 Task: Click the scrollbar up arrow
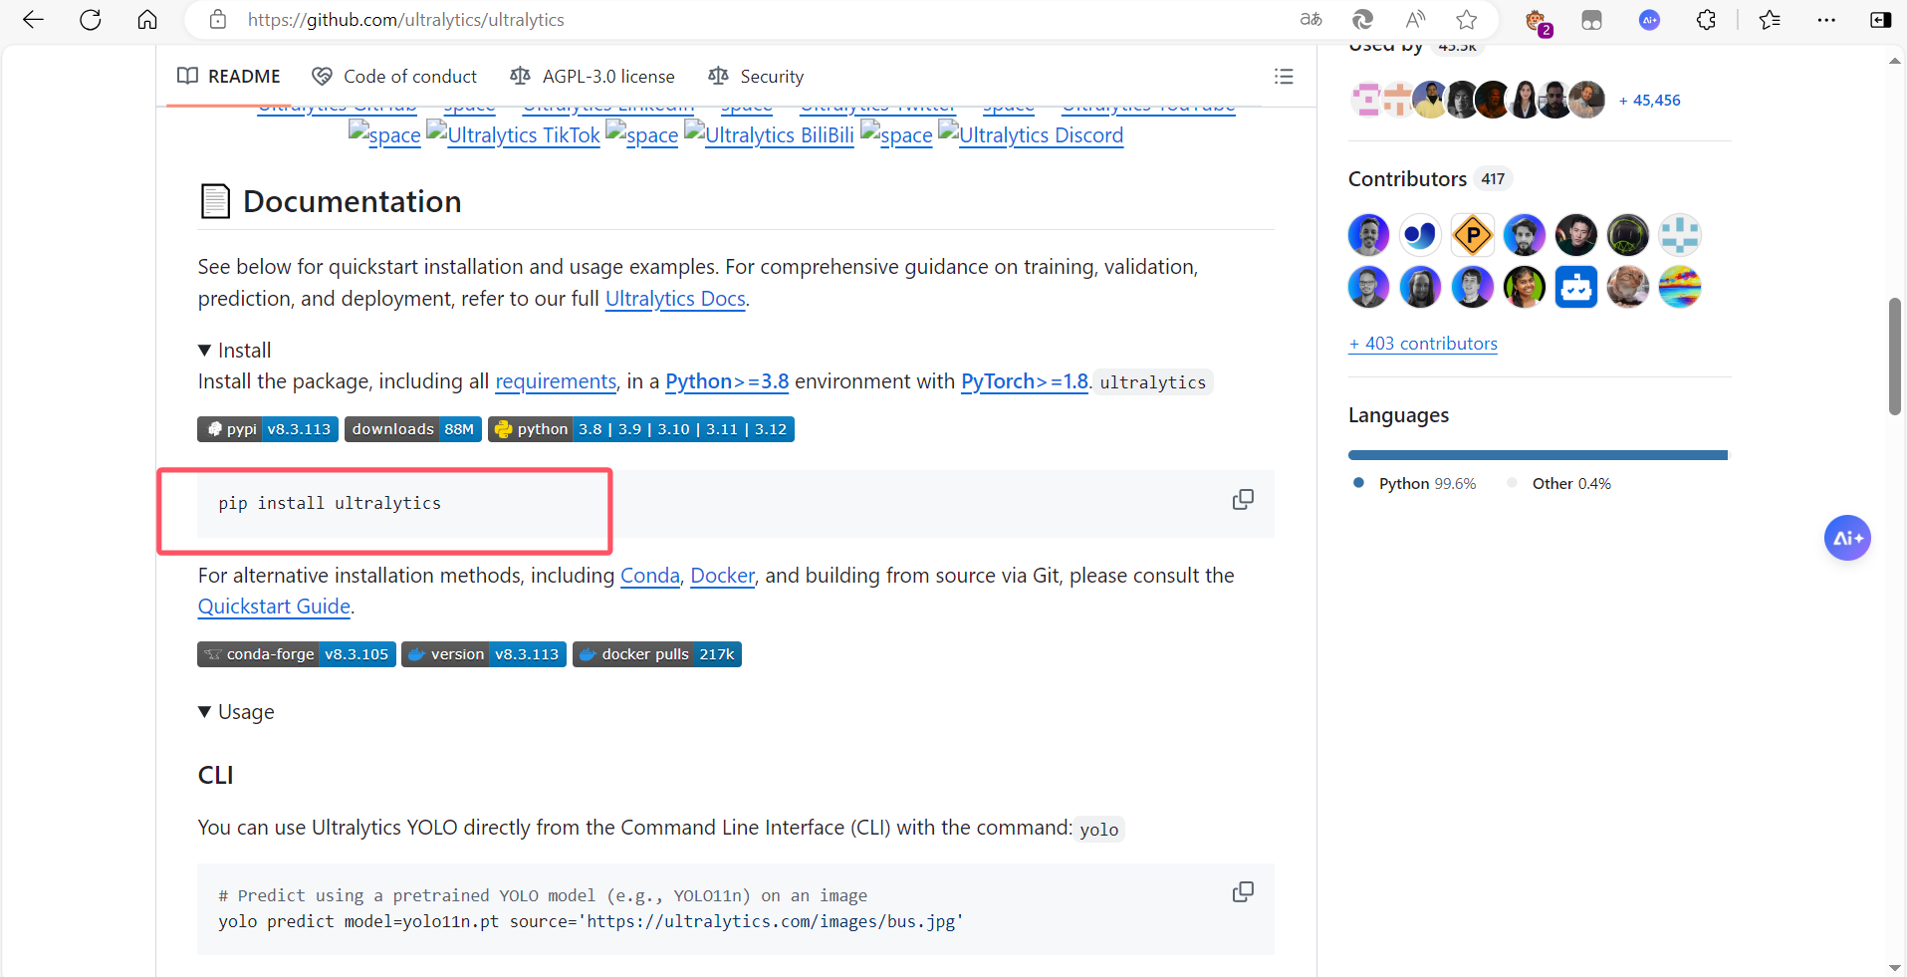click(x=1894, y=61)
